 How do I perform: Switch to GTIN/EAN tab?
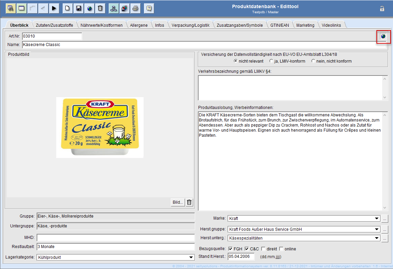pyautogui.click(x=280, y=25)
